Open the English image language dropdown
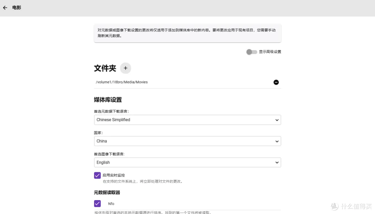The image size is (375, 214). click(x=187, y=163)
